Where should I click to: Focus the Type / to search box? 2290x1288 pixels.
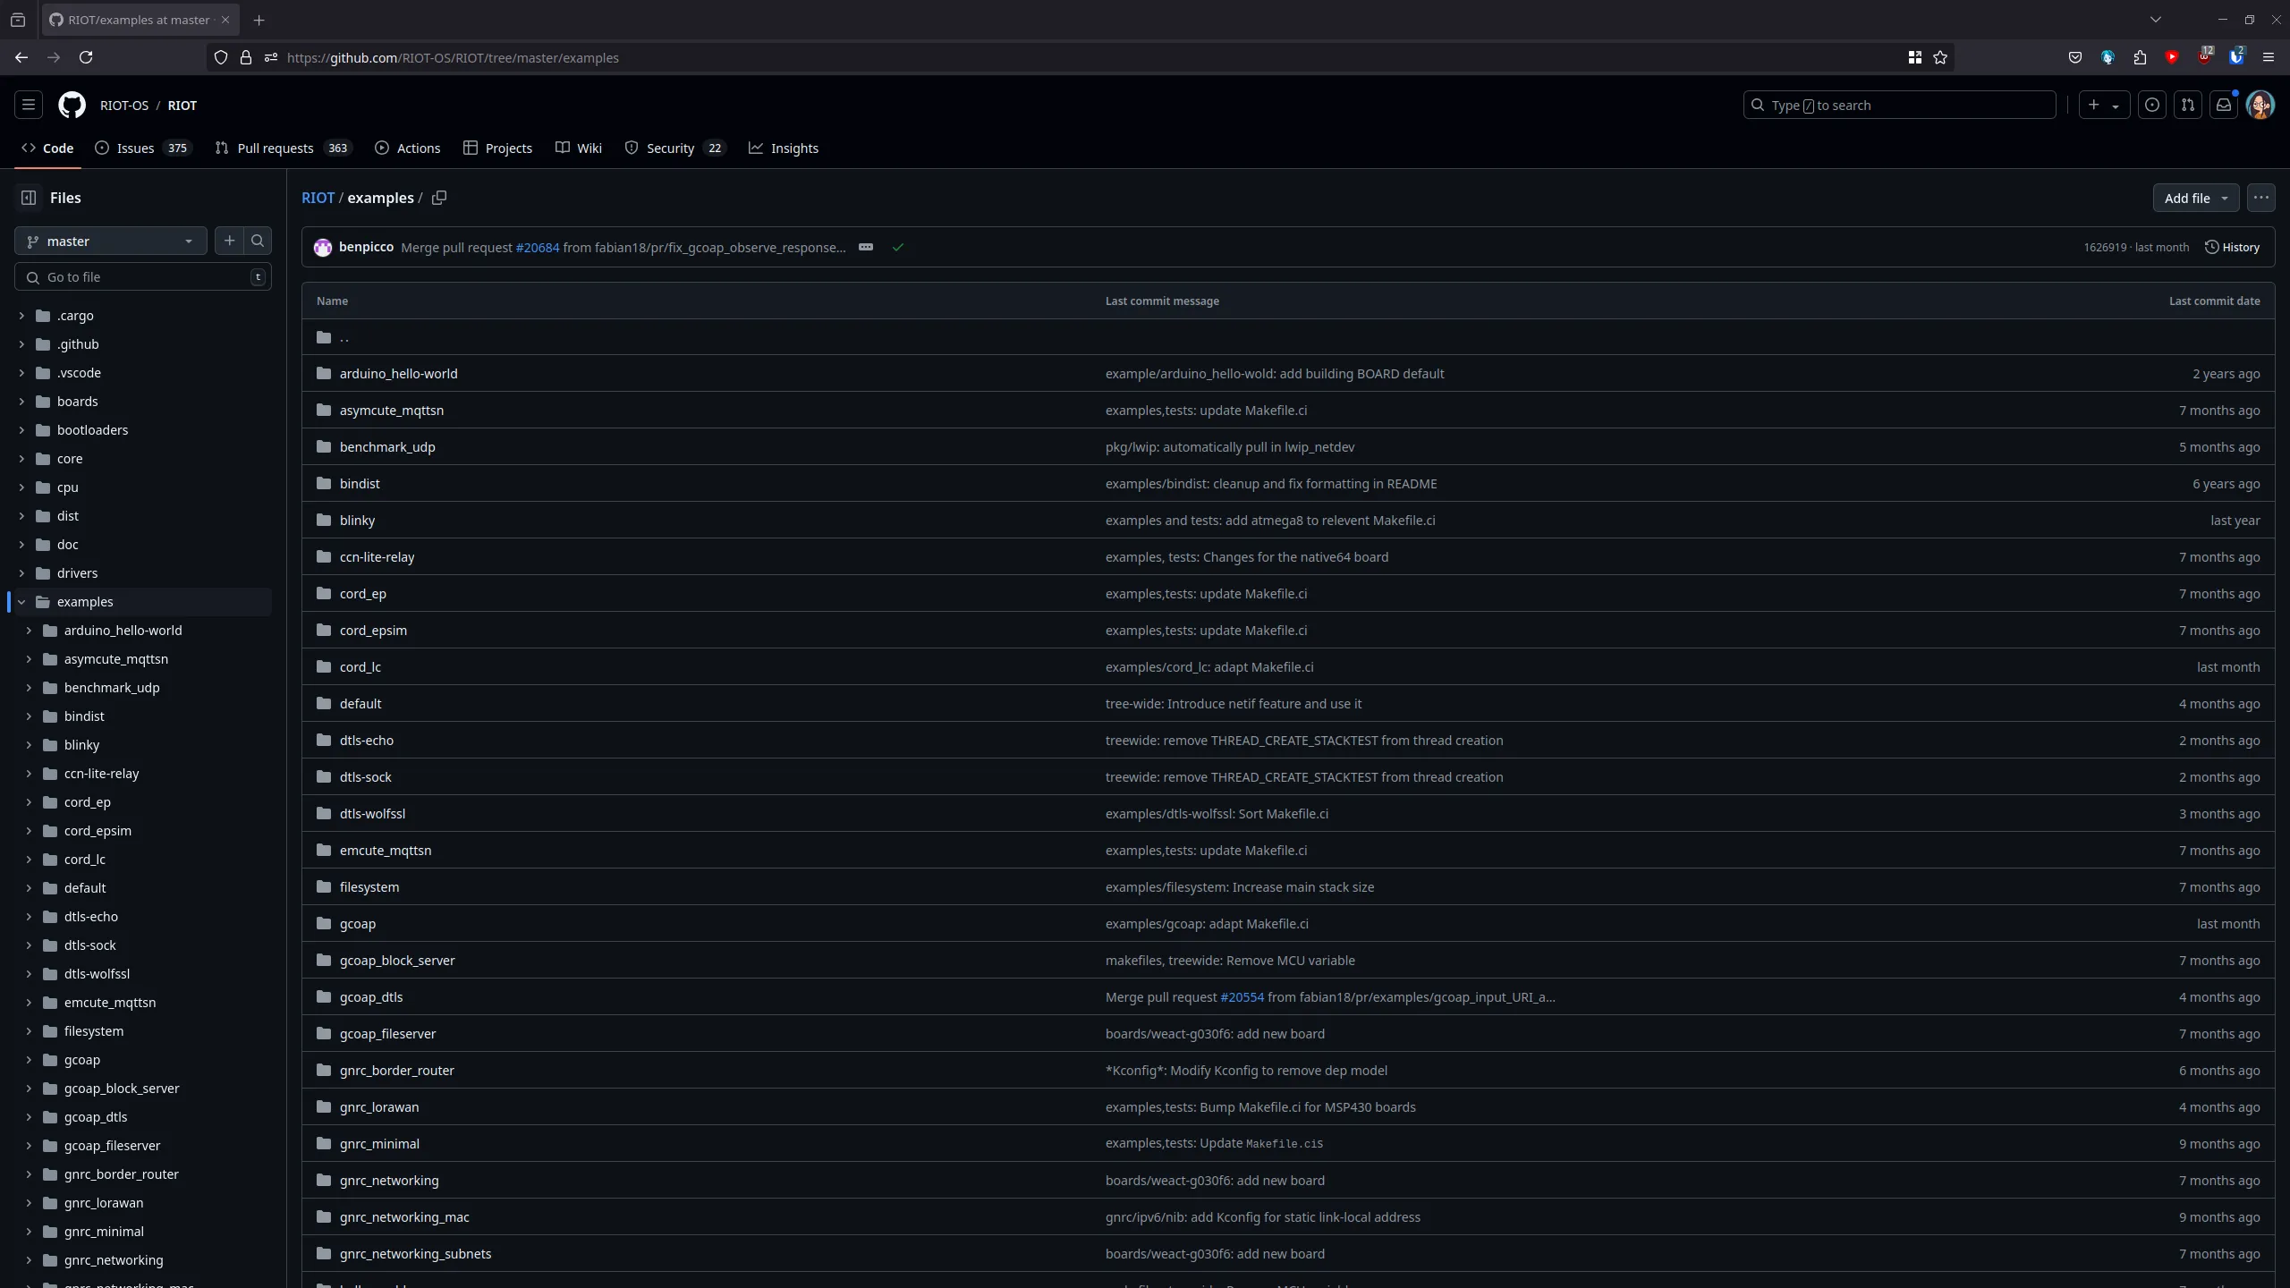click(x=1900, y=105)
